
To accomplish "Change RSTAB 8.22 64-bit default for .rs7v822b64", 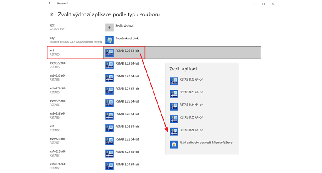I will pos(127,139).
